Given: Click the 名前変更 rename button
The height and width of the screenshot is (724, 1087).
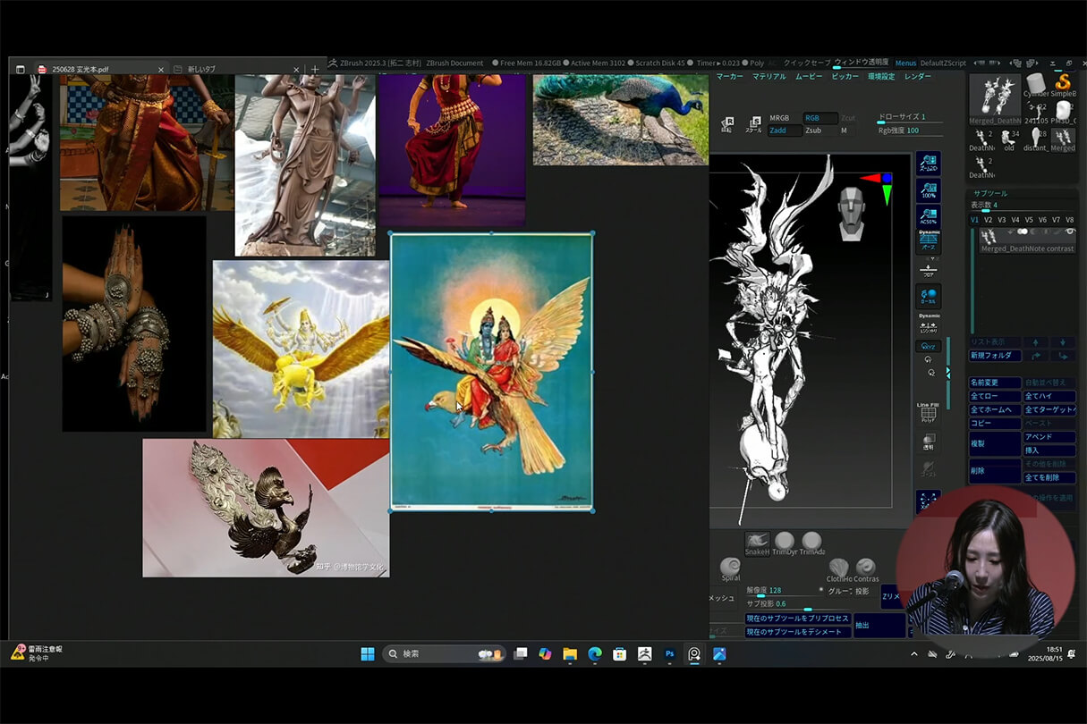Looking at the screenshot, I should (994, 383).
